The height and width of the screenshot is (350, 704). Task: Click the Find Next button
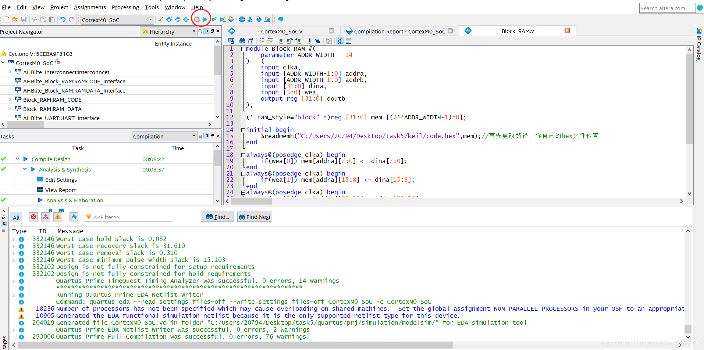tap(255, 217)
